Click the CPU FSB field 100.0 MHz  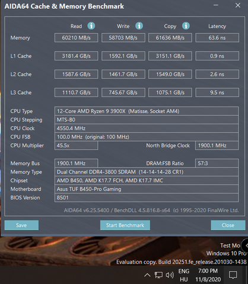147,137
